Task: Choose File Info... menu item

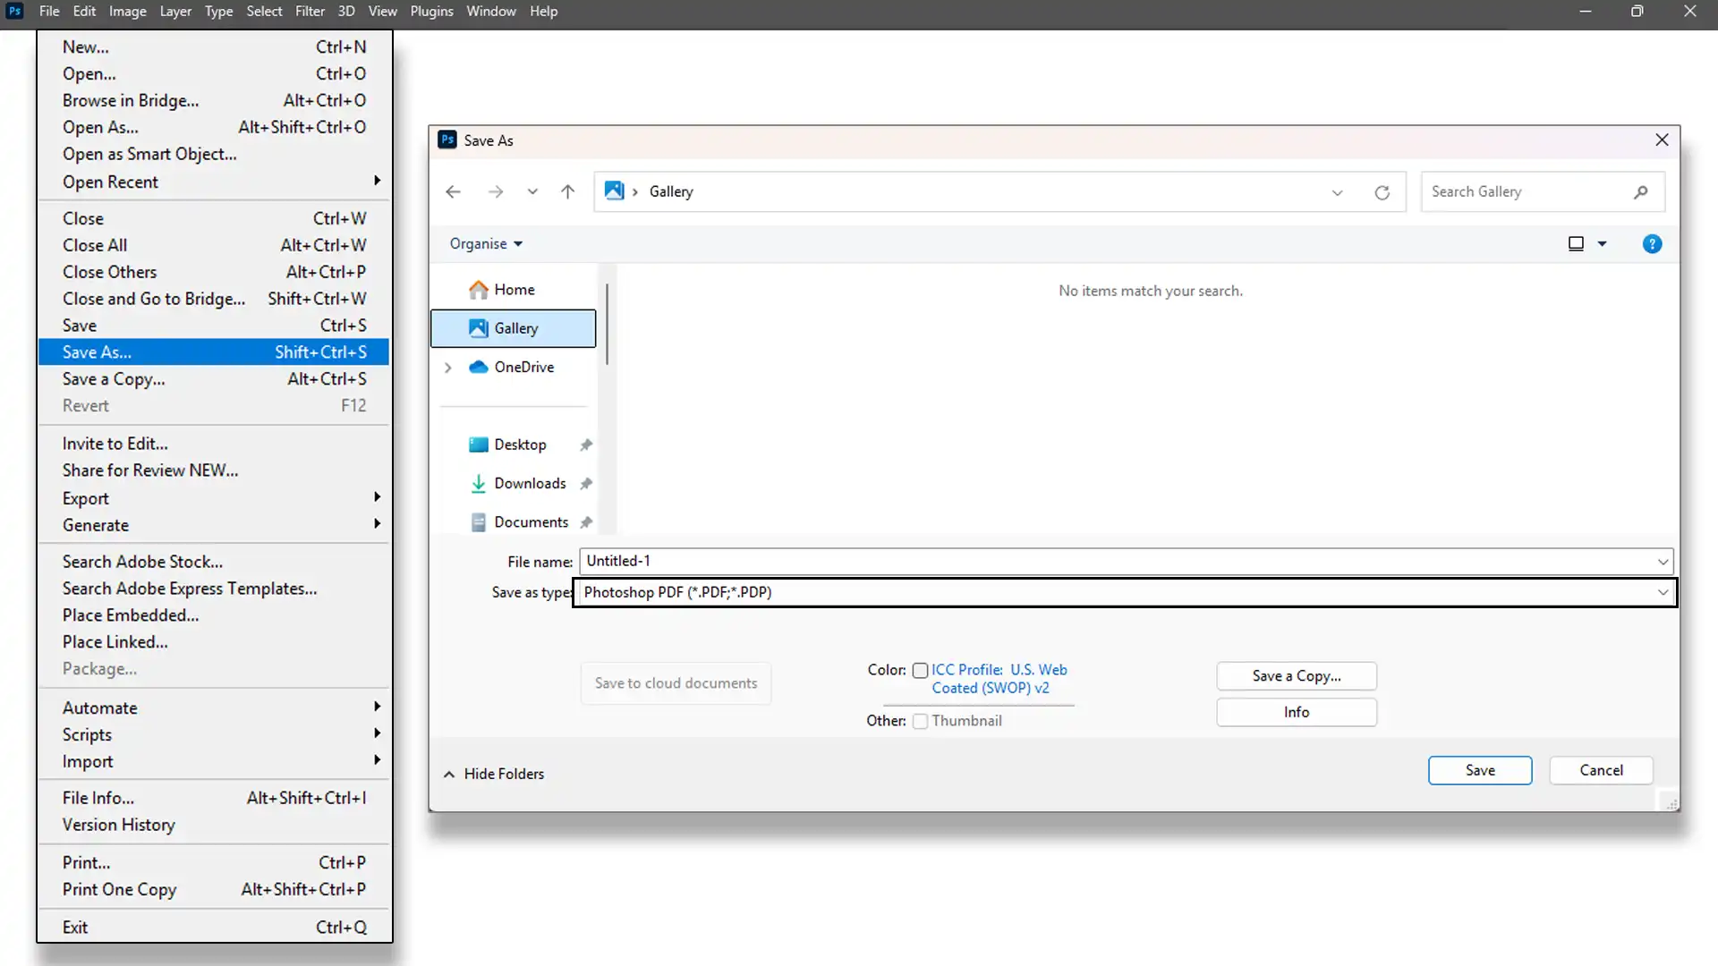Action: [214, 798]
